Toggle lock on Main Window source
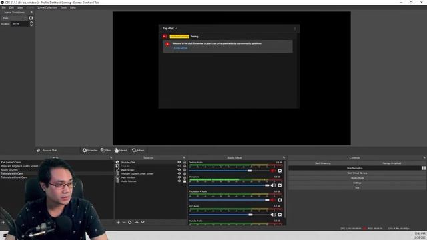Viewport: 427px width, 240px height. (x=185, y=177)
